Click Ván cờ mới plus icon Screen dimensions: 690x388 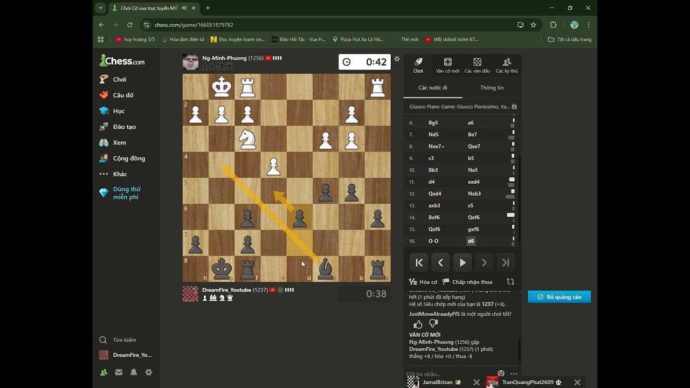point(447,65)
